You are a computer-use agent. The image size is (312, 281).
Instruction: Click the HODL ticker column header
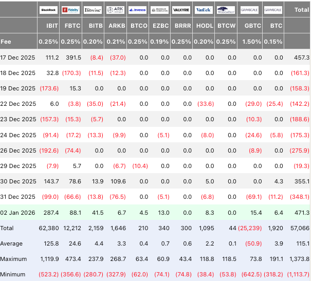(206, 25)
